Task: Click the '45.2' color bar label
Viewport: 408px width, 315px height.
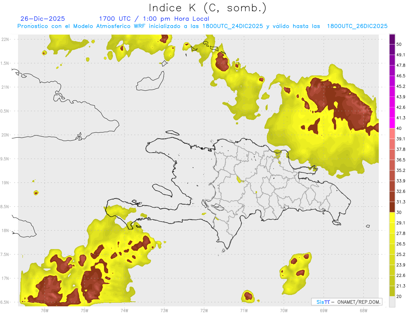Action: pyautogui.click(x=401, y=86)
